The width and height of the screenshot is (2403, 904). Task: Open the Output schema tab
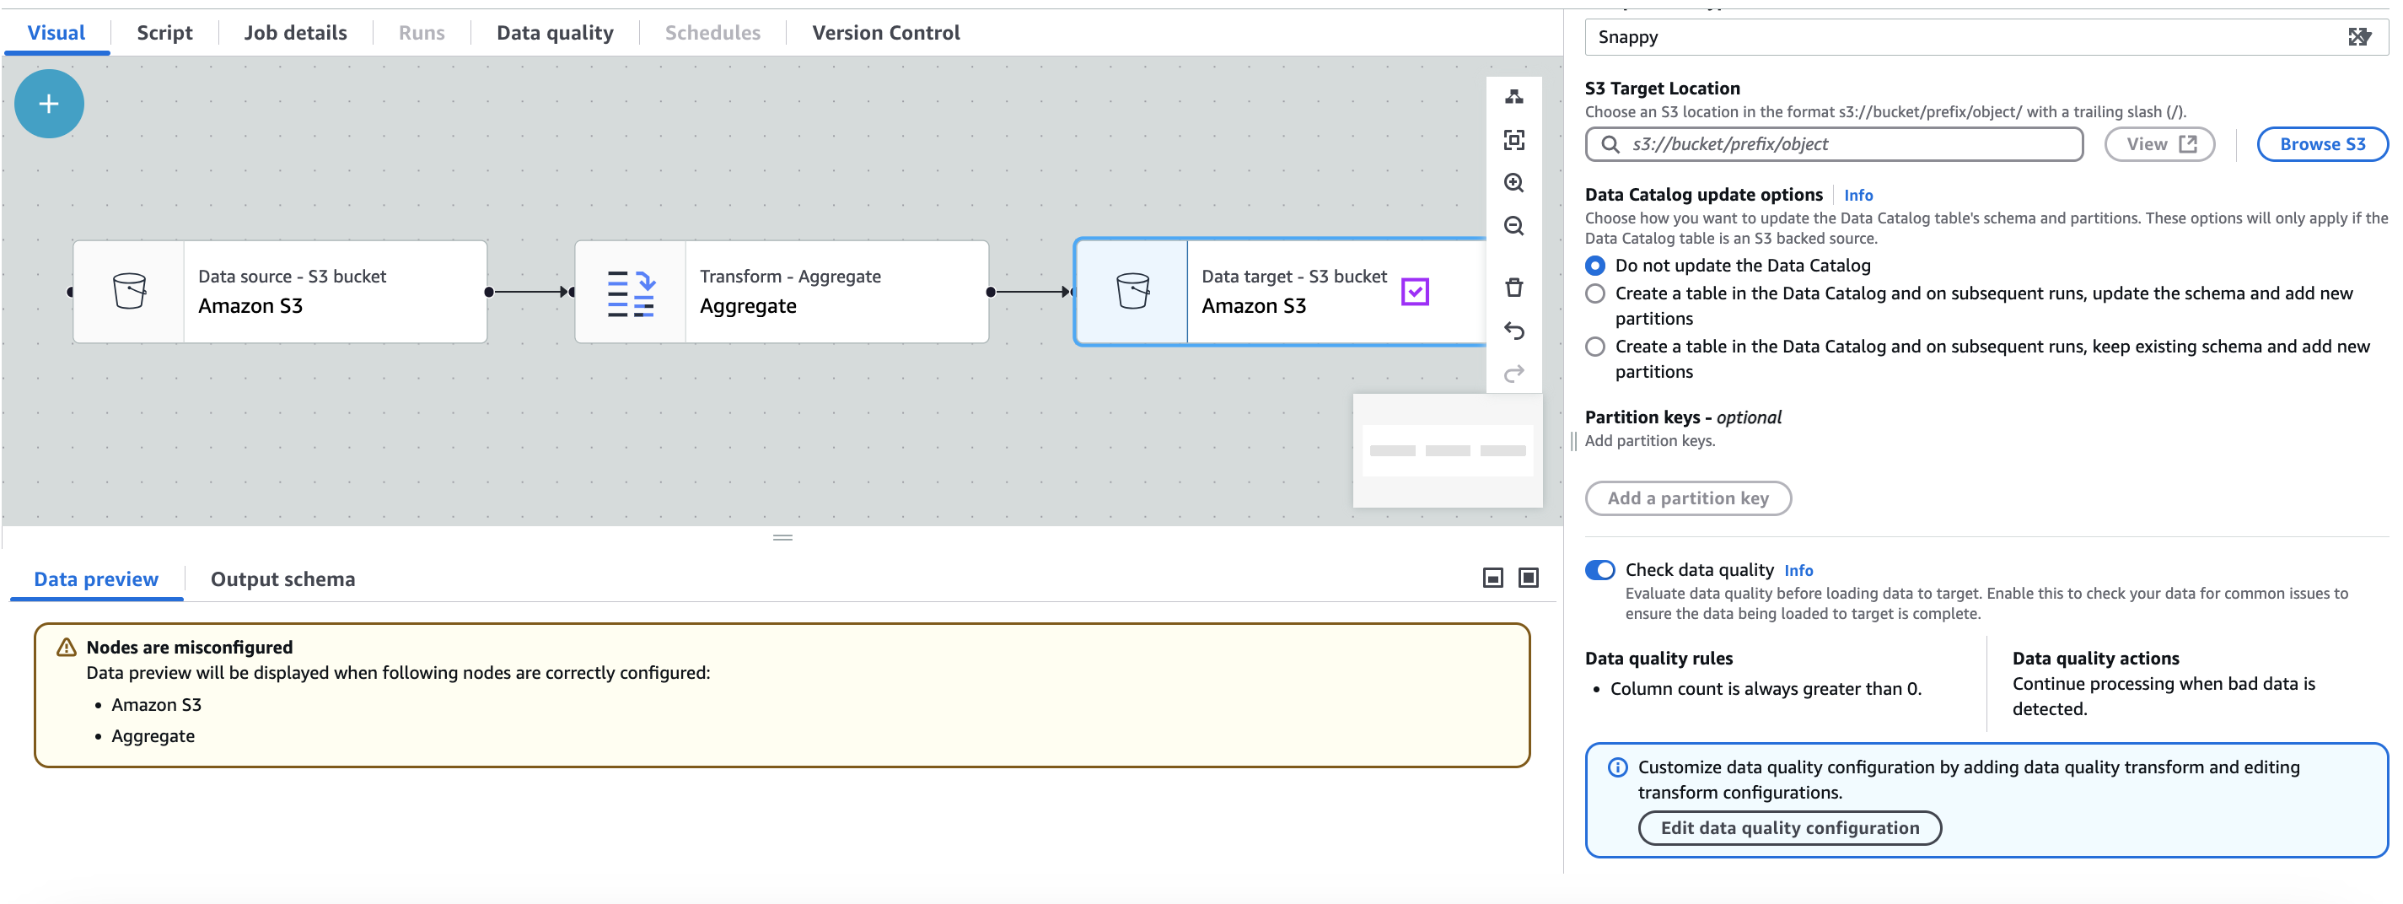pos(282,579)
